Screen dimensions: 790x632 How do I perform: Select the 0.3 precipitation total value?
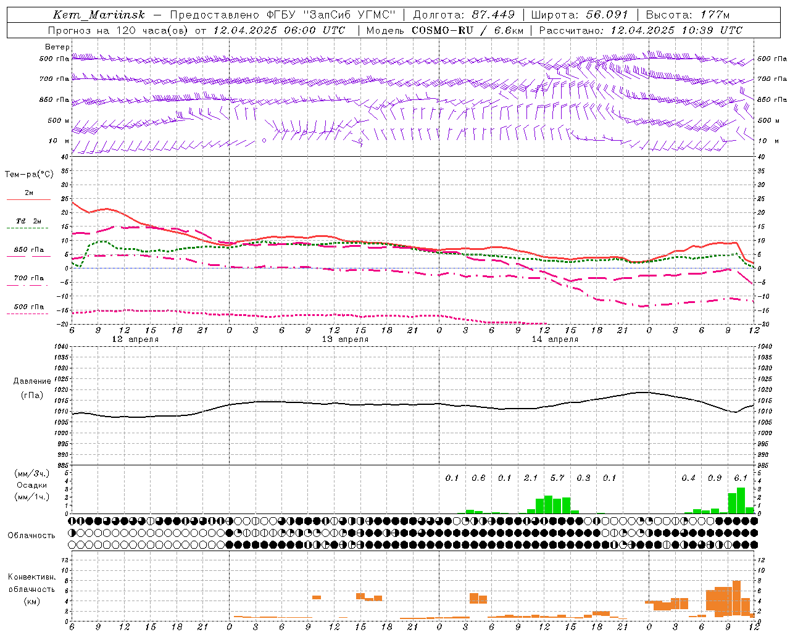coord(583,478)
